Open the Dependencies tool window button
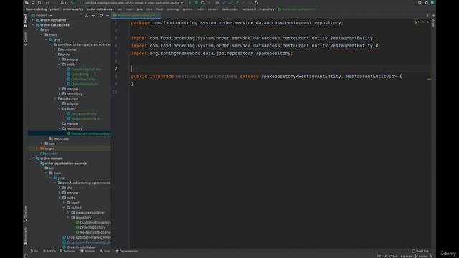The height and width of the screenshot is (258, 459). pyautogui.click(x=127, y=252)
